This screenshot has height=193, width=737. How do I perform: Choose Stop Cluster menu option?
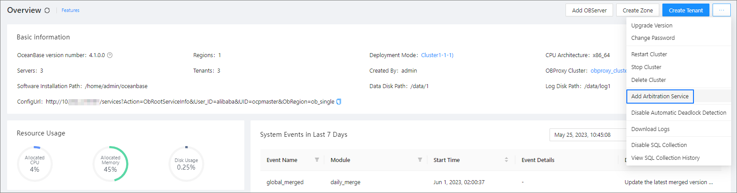646,67
